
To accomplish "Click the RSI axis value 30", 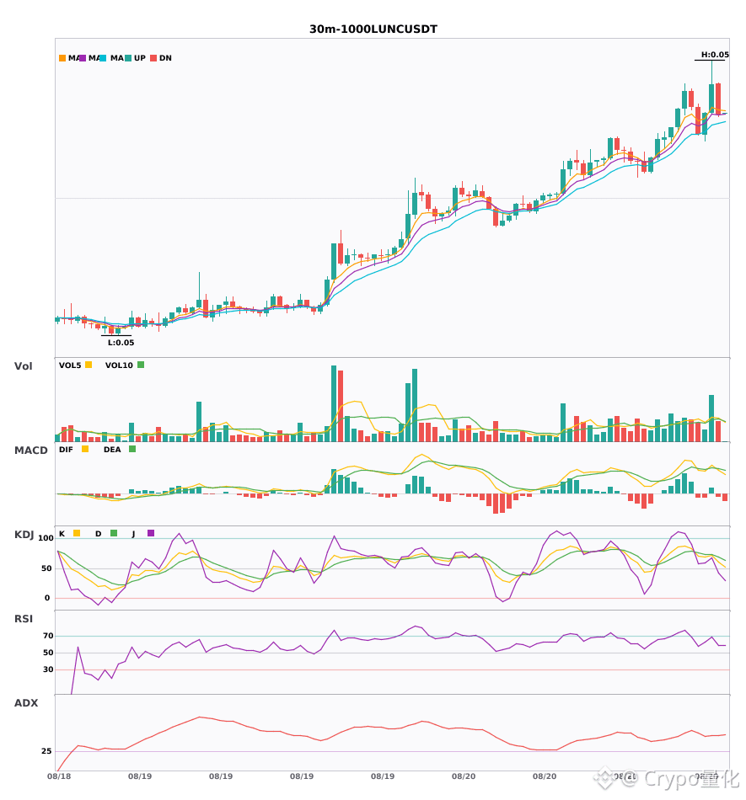I will (48, 669).
